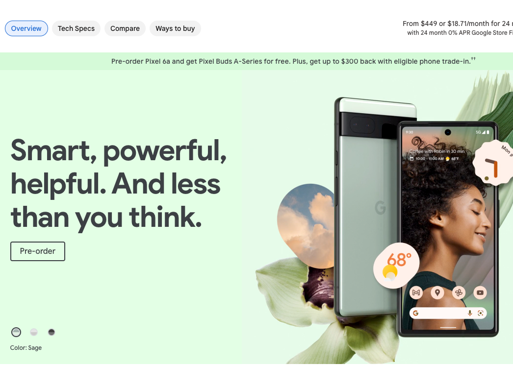Open the Overview tab
This screenshot has width=513, height=366.
(26, 28)
